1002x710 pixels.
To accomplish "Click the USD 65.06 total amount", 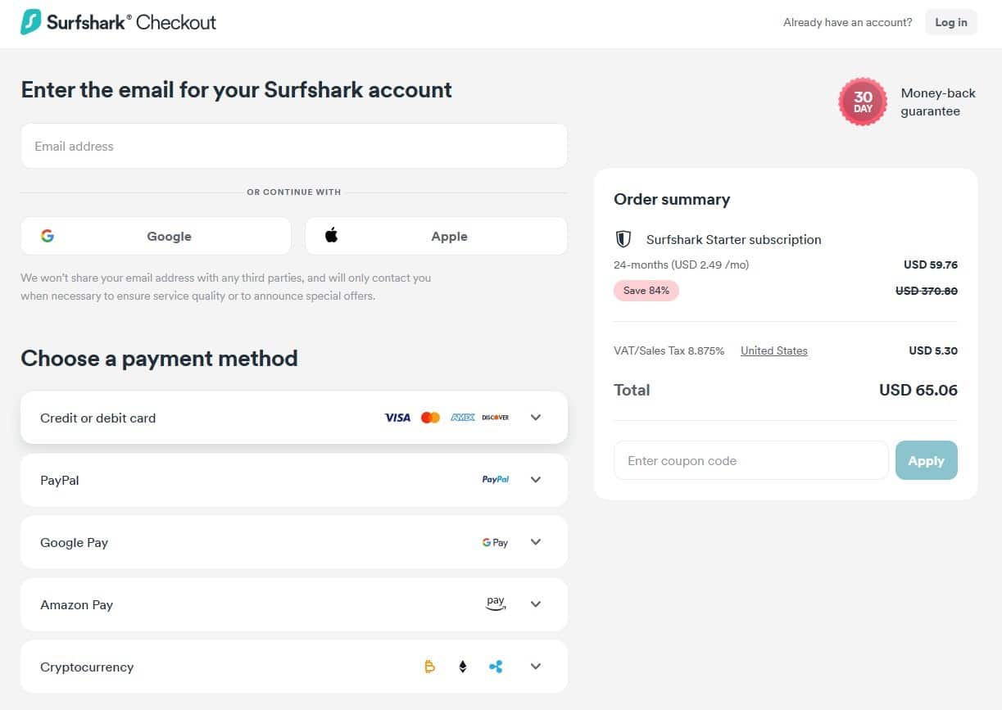I will click(918, 390).
